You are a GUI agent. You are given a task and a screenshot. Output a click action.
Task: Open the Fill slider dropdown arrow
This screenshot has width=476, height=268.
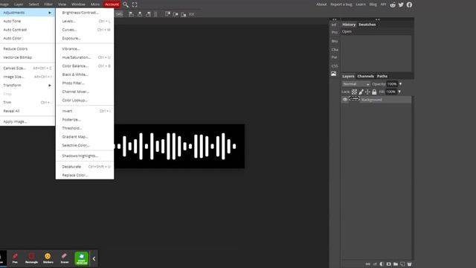[399, 92]
